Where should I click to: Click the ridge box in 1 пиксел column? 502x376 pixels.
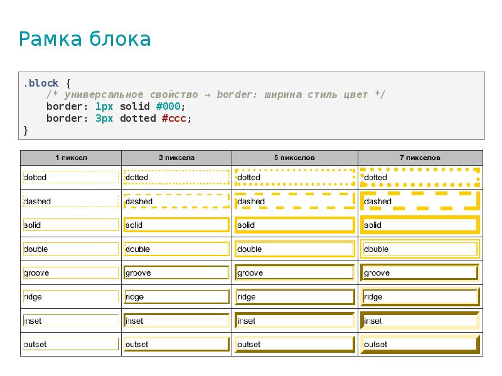71,296
